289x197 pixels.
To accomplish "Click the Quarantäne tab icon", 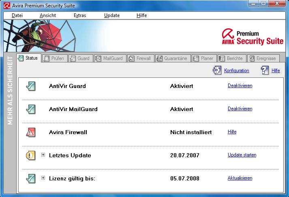I will pyautogui.click(x=159, y=58).
